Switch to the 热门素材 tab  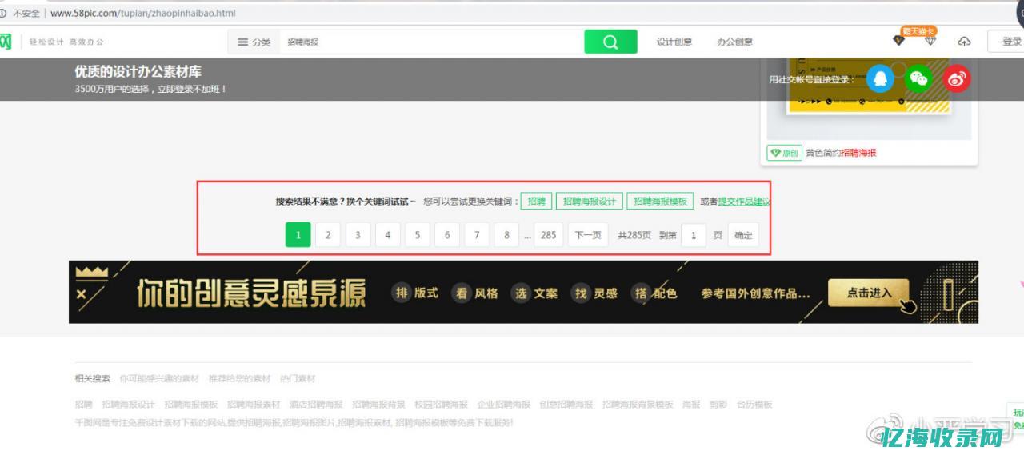[298, 378]
